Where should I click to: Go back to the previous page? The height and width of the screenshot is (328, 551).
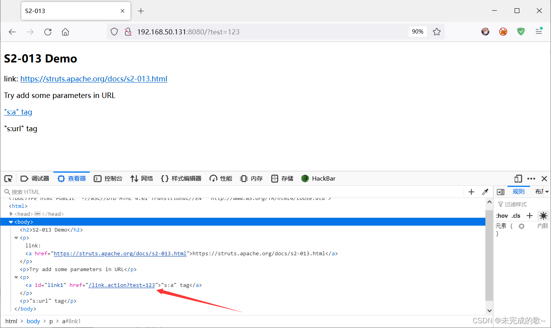click(x=12, y=32)
